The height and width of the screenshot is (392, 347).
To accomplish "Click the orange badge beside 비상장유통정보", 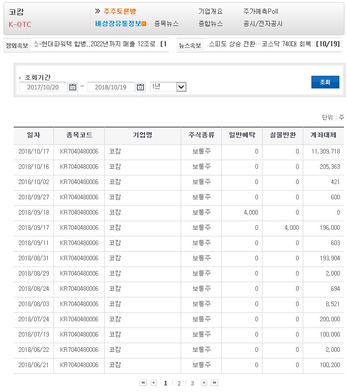I will tap(144, 23).
